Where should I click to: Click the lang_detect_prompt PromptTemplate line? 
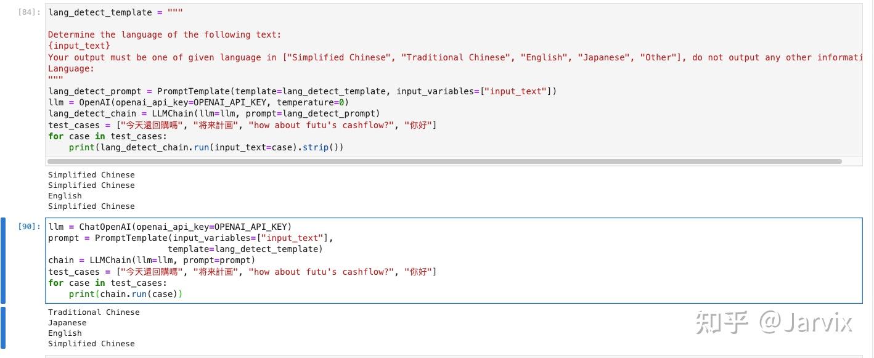(x=302, y=91)
